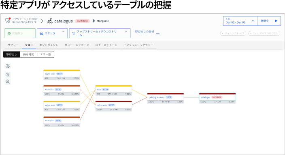Click the 14,242 call count under catalogue-demo
This screenshot has height=155, width=285.
(151, 102)
